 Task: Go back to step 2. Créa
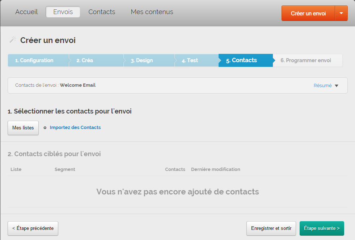point(85,60)
